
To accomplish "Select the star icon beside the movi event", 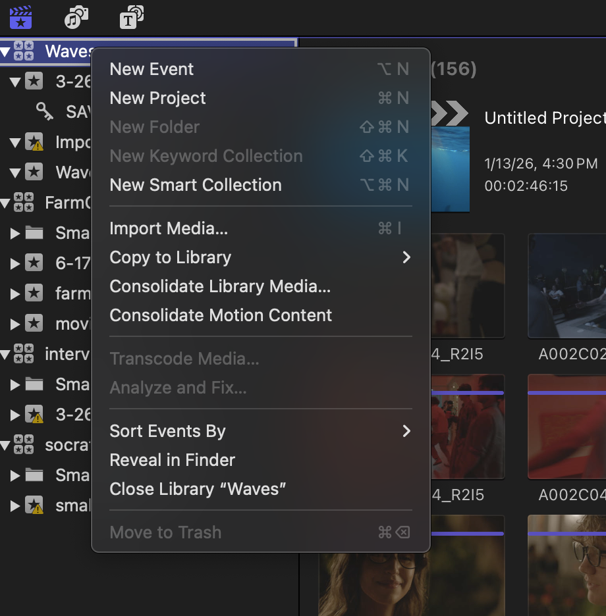I will pos(34,324).
